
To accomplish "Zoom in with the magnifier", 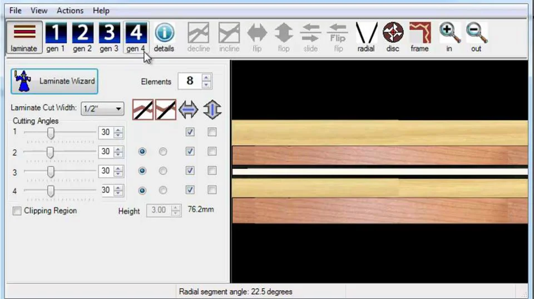I will tap(449, 37).
